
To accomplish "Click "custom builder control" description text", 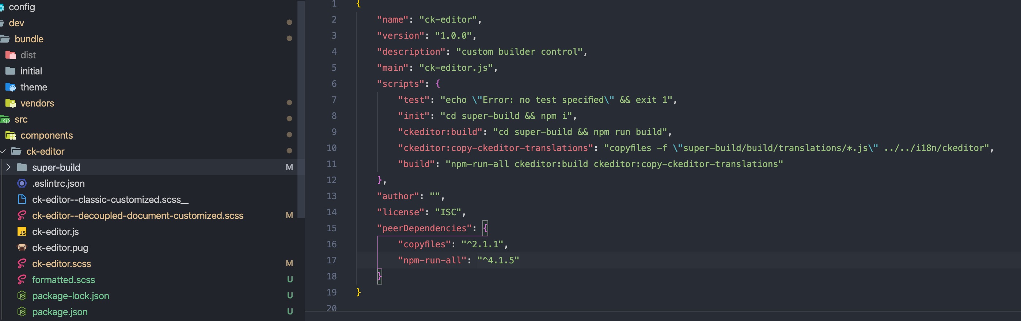I will click(x=519, y=51).
